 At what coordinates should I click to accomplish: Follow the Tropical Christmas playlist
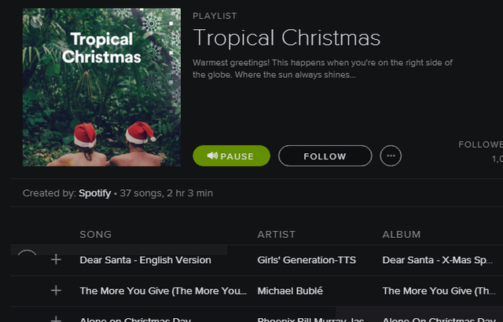coord(325,156)
